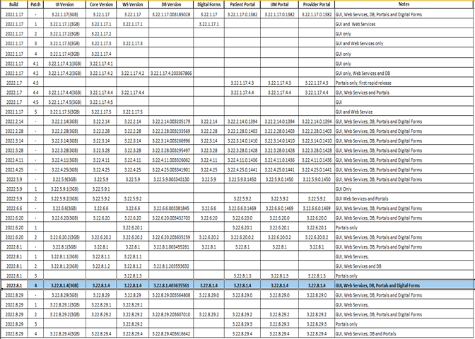The width and height of the screenshot is (475, 339).
Task: Click DB version cell 3.22.8.29.2.203607010
Action: [x=170, y=314]
